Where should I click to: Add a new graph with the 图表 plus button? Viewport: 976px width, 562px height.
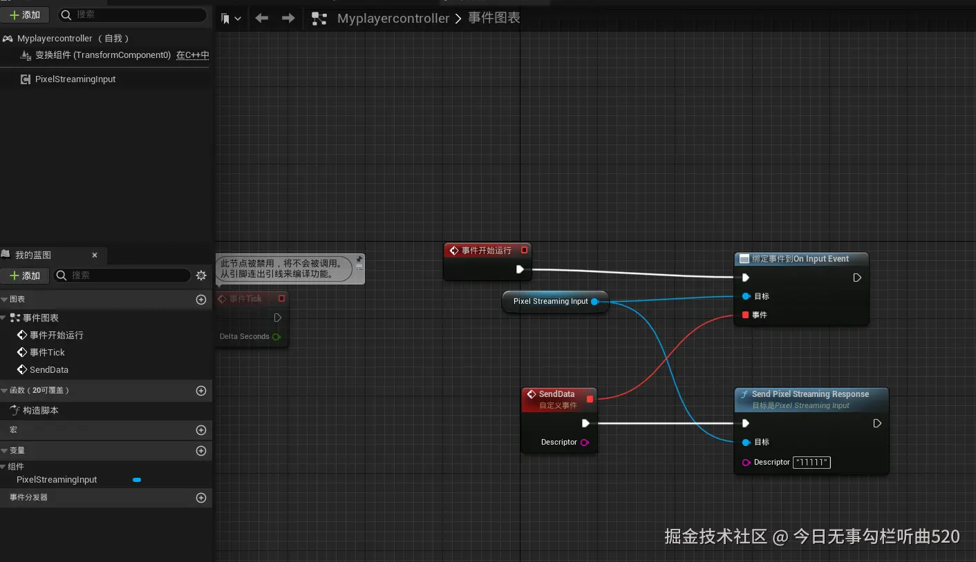pyautogui.click(x=201, y=300)
